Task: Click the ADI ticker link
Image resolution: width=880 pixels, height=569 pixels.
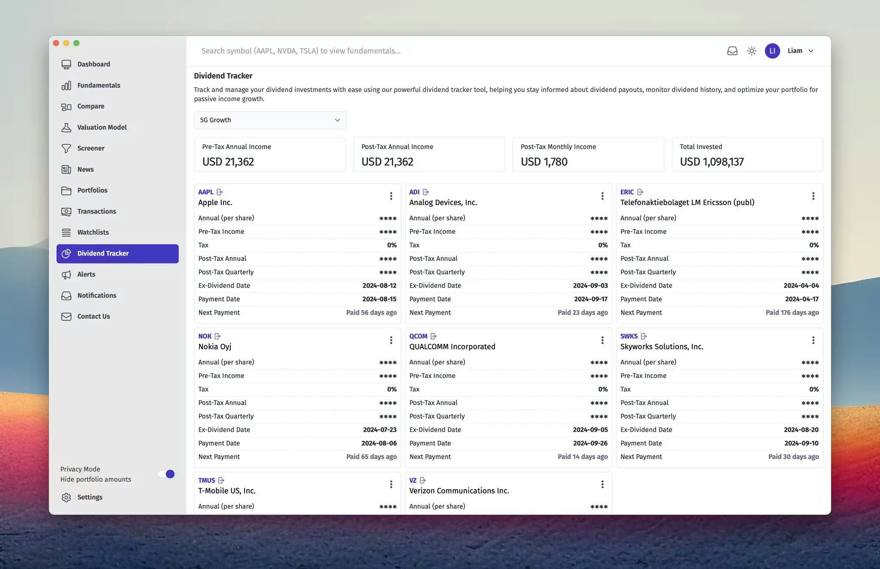Action: 414,192
